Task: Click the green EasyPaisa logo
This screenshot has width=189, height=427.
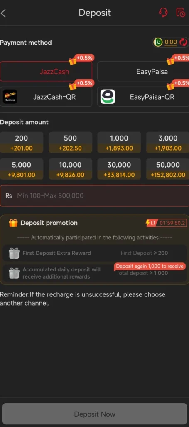Action: (108, 97)
